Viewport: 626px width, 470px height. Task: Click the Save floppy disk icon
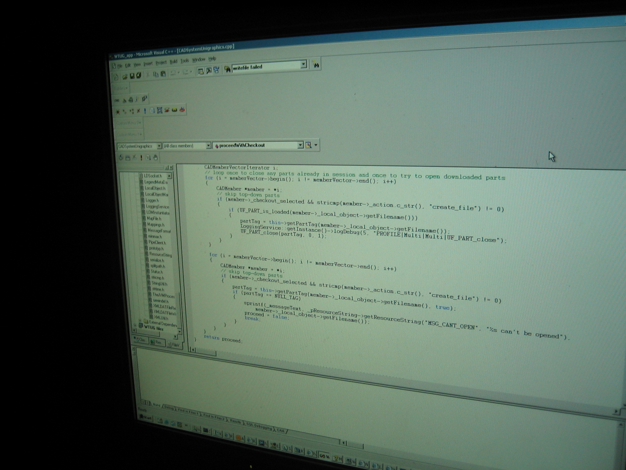click(132, 76)
